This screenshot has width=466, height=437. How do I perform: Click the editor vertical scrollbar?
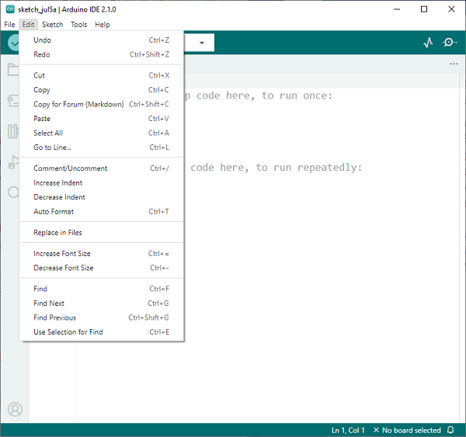[x=464, y=248]
